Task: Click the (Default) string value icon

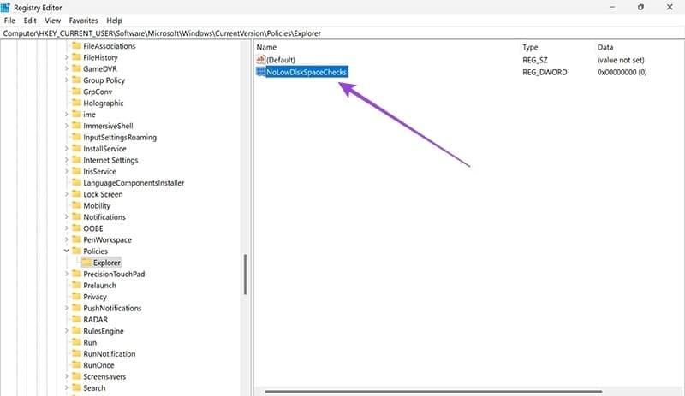Action: click(x=261, y=60)
